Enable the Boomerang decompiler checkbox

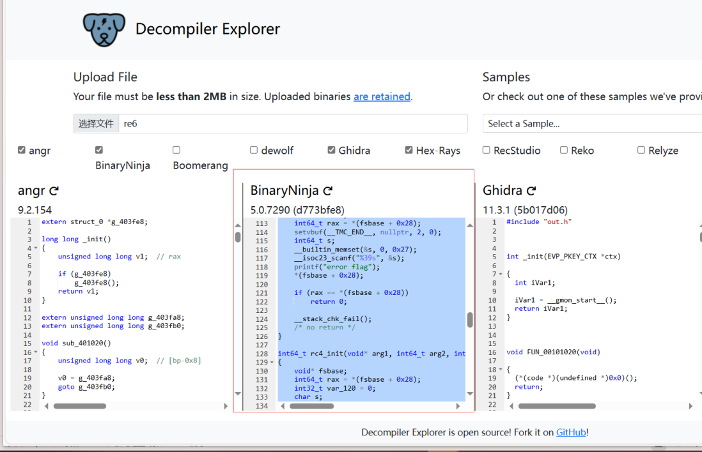pos(176,150)
